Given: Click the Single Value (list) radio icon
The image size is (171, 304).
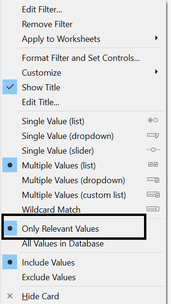Looking at the screenshot, I should [x=153, y=120].
